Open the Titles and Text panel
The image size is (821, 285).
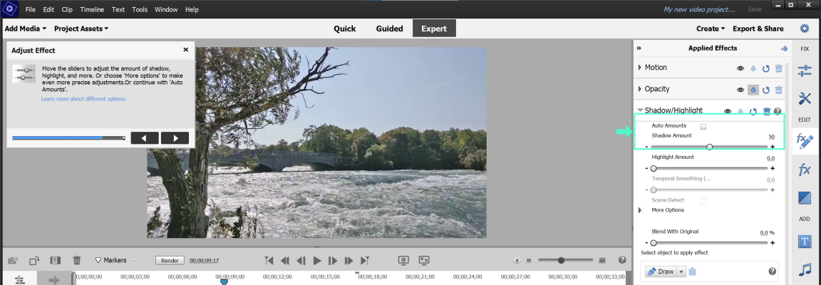pyautogui.click(x=805, y=242)
